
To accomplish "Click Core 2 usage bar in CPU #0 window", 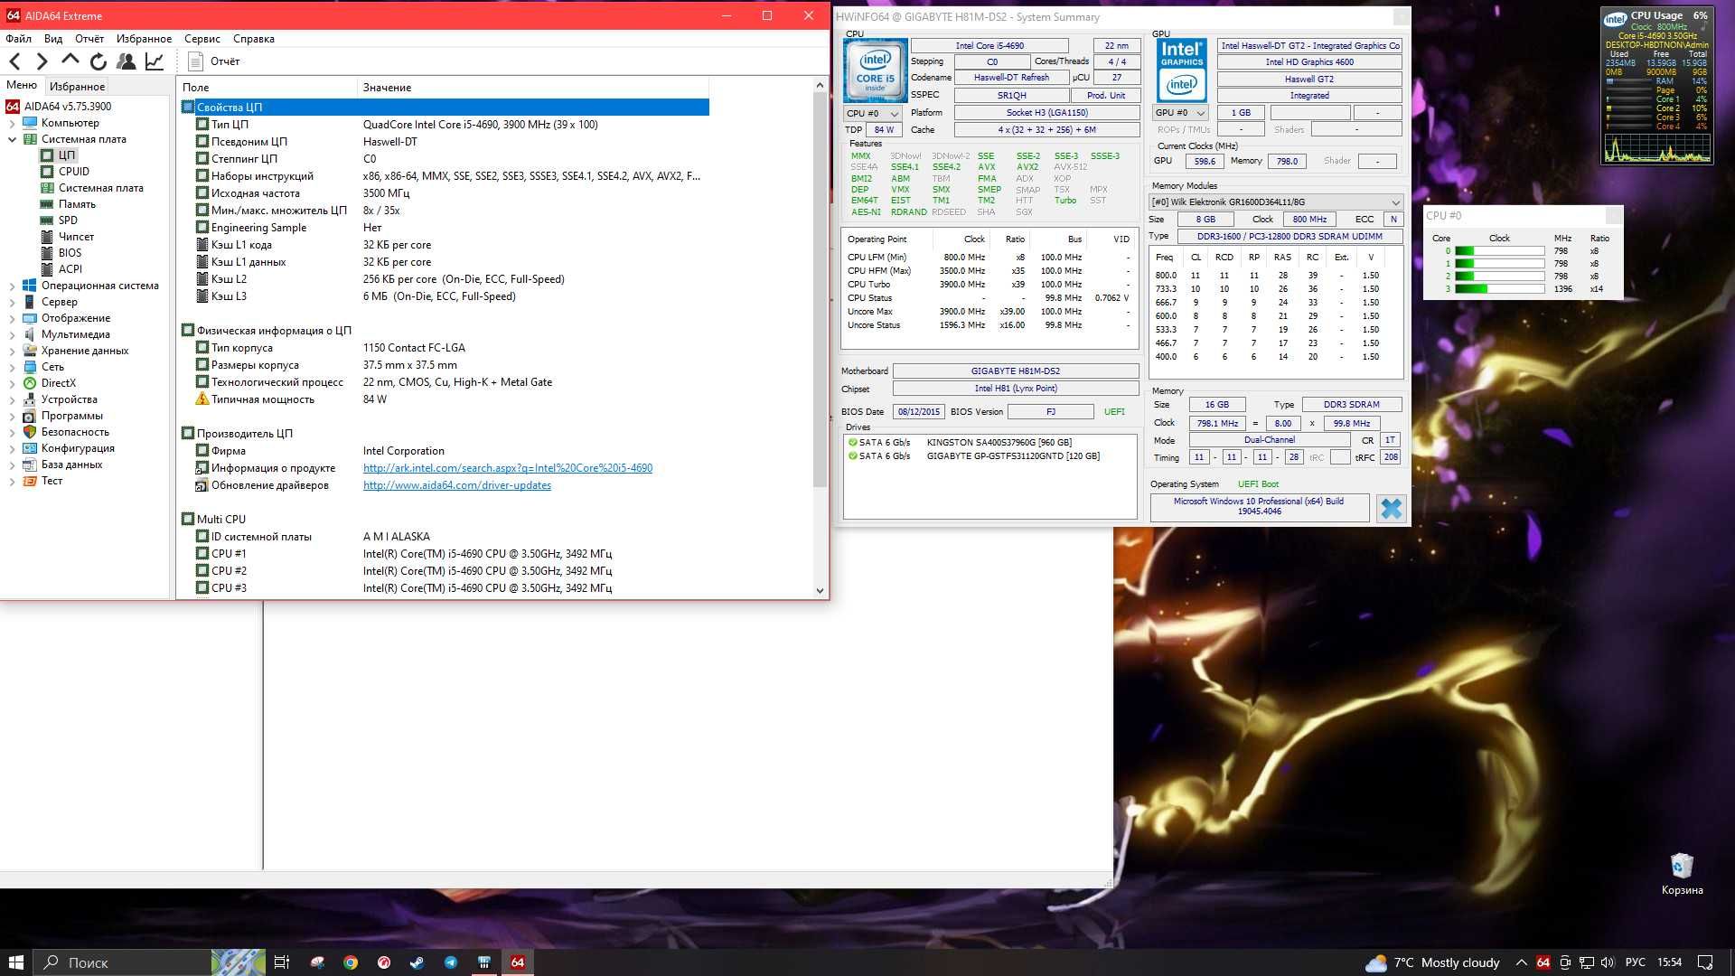I will tap(1499, 277).
